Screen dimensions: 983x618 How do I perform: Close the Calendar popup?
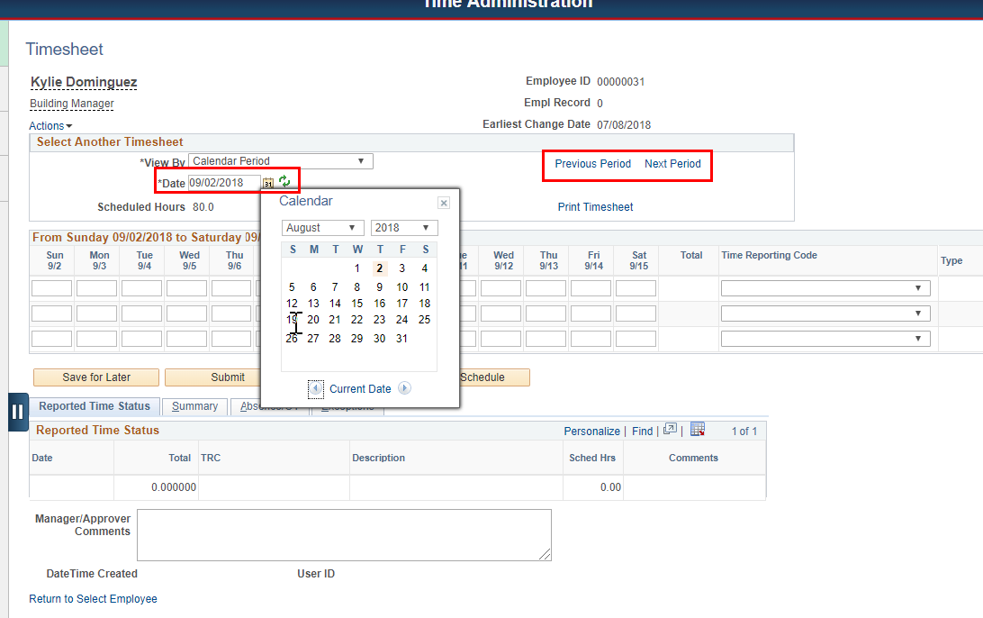443,203
